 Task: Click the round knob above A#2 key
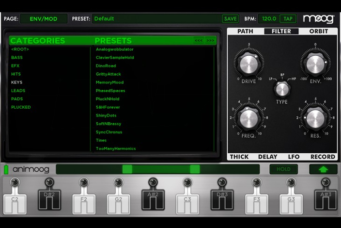tap(153, 182)
